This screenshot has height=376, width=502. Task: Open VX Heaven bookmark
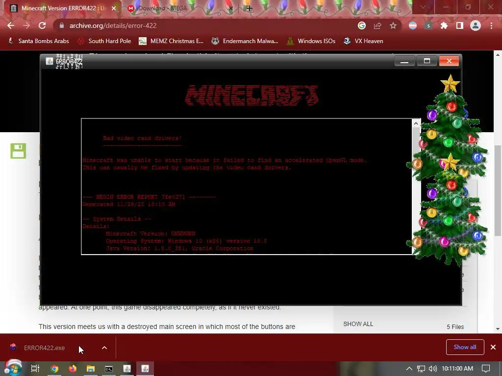pos(363,41)
